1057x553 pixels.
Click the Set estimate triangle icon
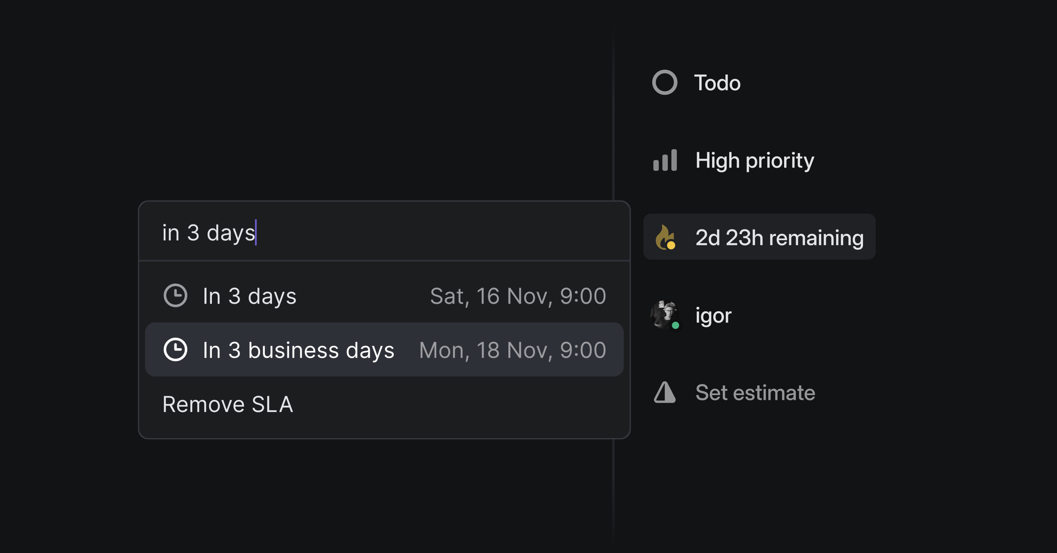pyautogui.click(x=665, y=392)
